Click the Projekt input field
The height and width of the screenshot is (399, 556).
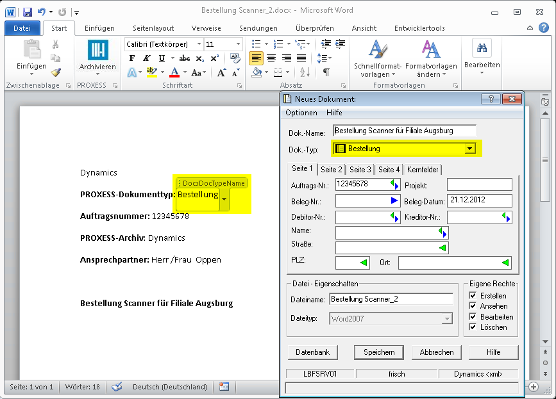click(x=480, y=184)
